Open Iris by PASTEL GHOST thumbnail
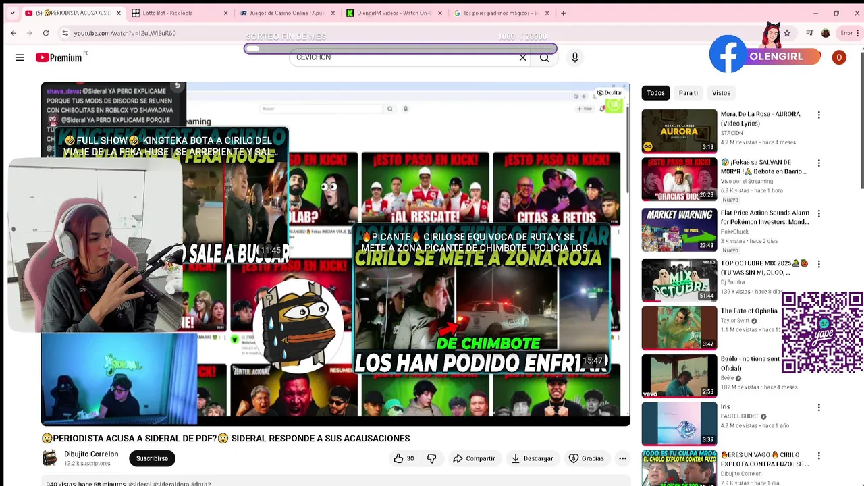The height and width of the screenshot is (486, 864). tap(679, 424)
